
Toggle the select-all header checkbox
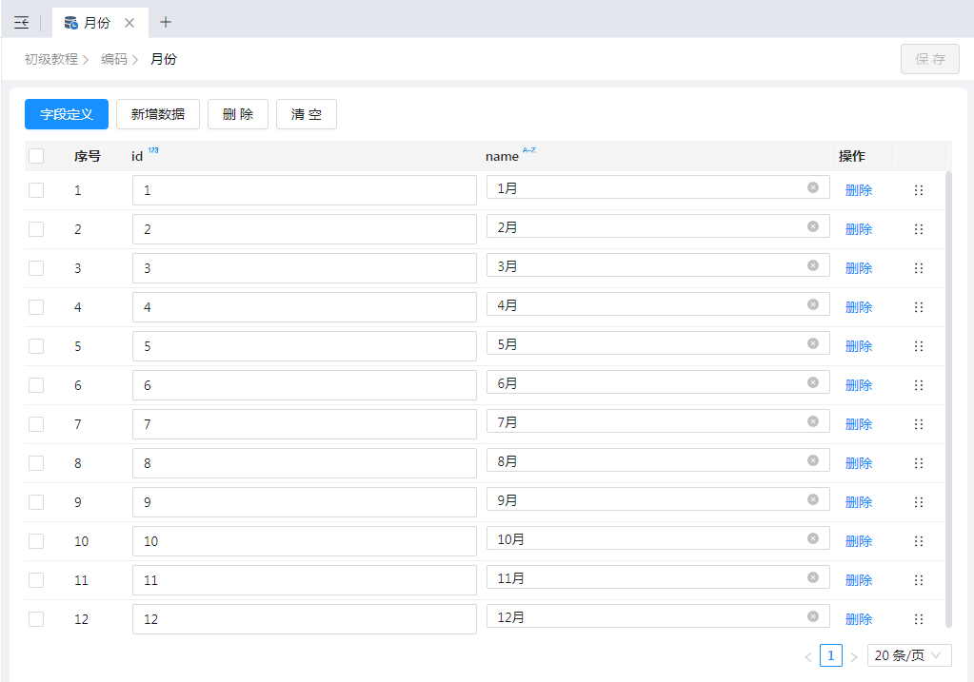pos(36,156)
